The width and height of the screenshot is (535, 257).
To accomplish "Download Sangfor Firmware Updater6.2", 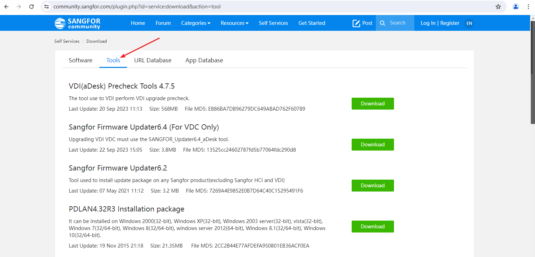I will tap(373, 186).
